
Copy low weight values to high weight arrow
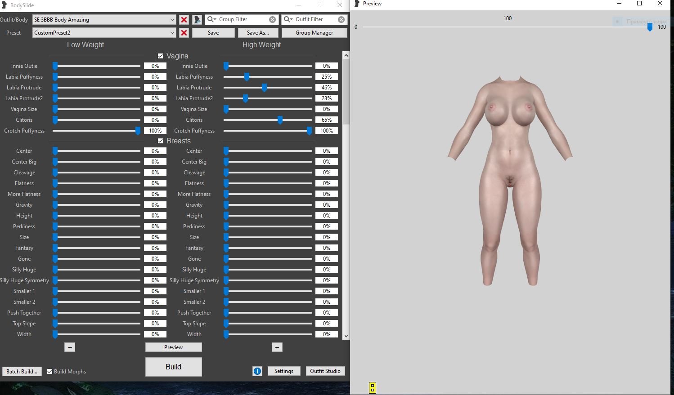point(69,347)
